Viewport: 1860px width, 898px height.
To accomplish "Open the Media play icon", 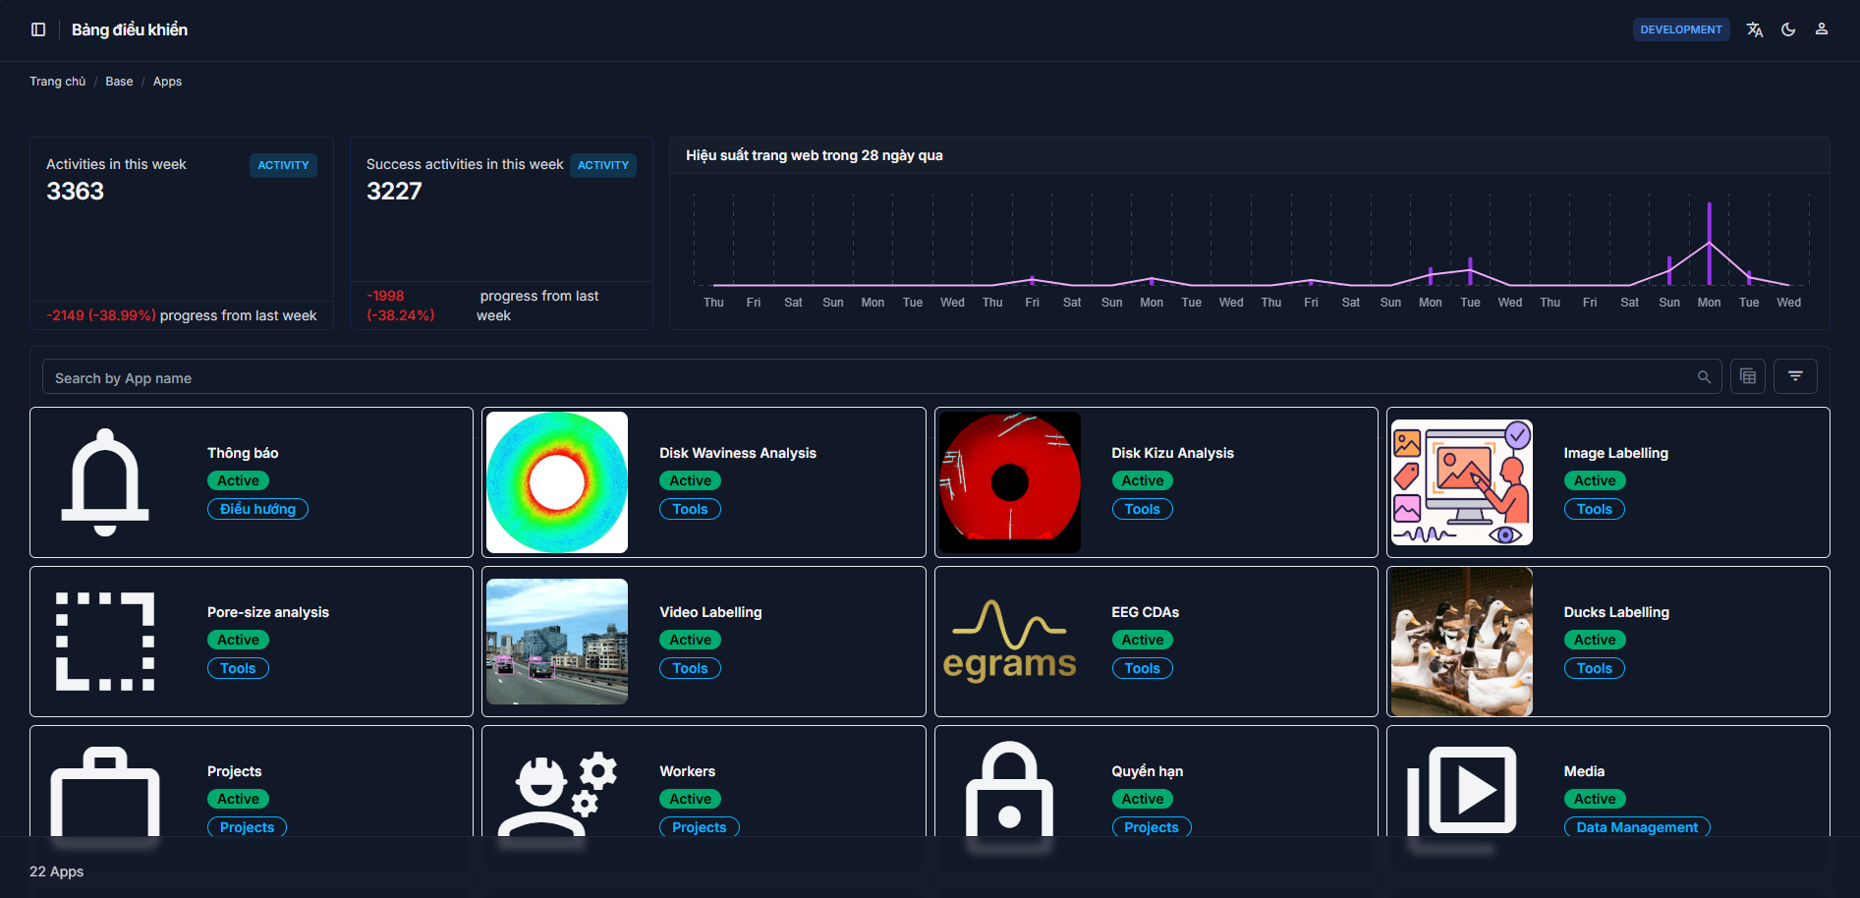I will coord(1462,793).
